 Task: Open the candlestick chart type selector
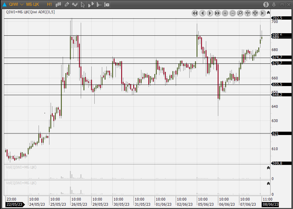click(x=58, y=5)
